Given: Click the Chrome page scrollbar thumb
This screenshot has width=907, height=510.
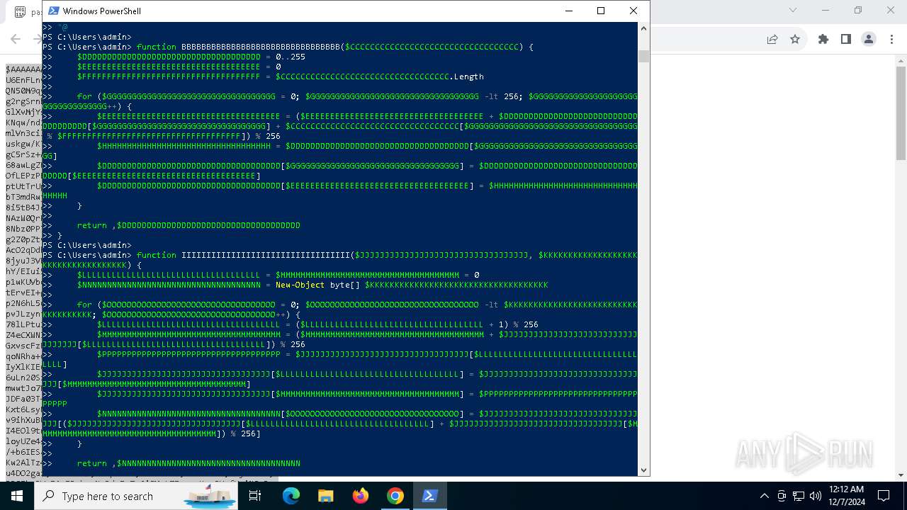Looking at the screenshot, I should click(x=901, y=113).
